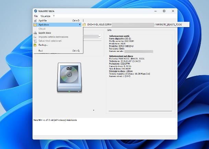209x149 pixels.
Task: Click the Protezione: CSS/CPPM line
Action: 120,64
